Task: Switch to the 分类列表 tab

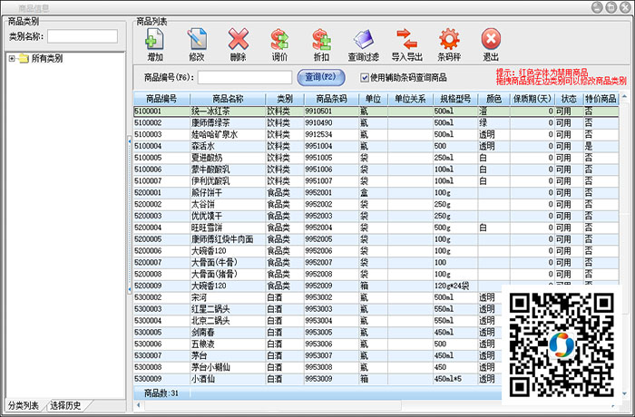Action: coord(23,405)
